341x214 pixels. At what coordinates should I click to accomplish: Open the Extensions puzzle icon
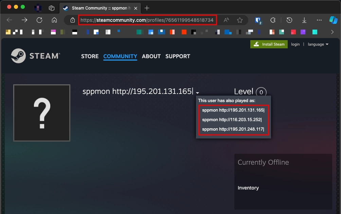(273, 20)
